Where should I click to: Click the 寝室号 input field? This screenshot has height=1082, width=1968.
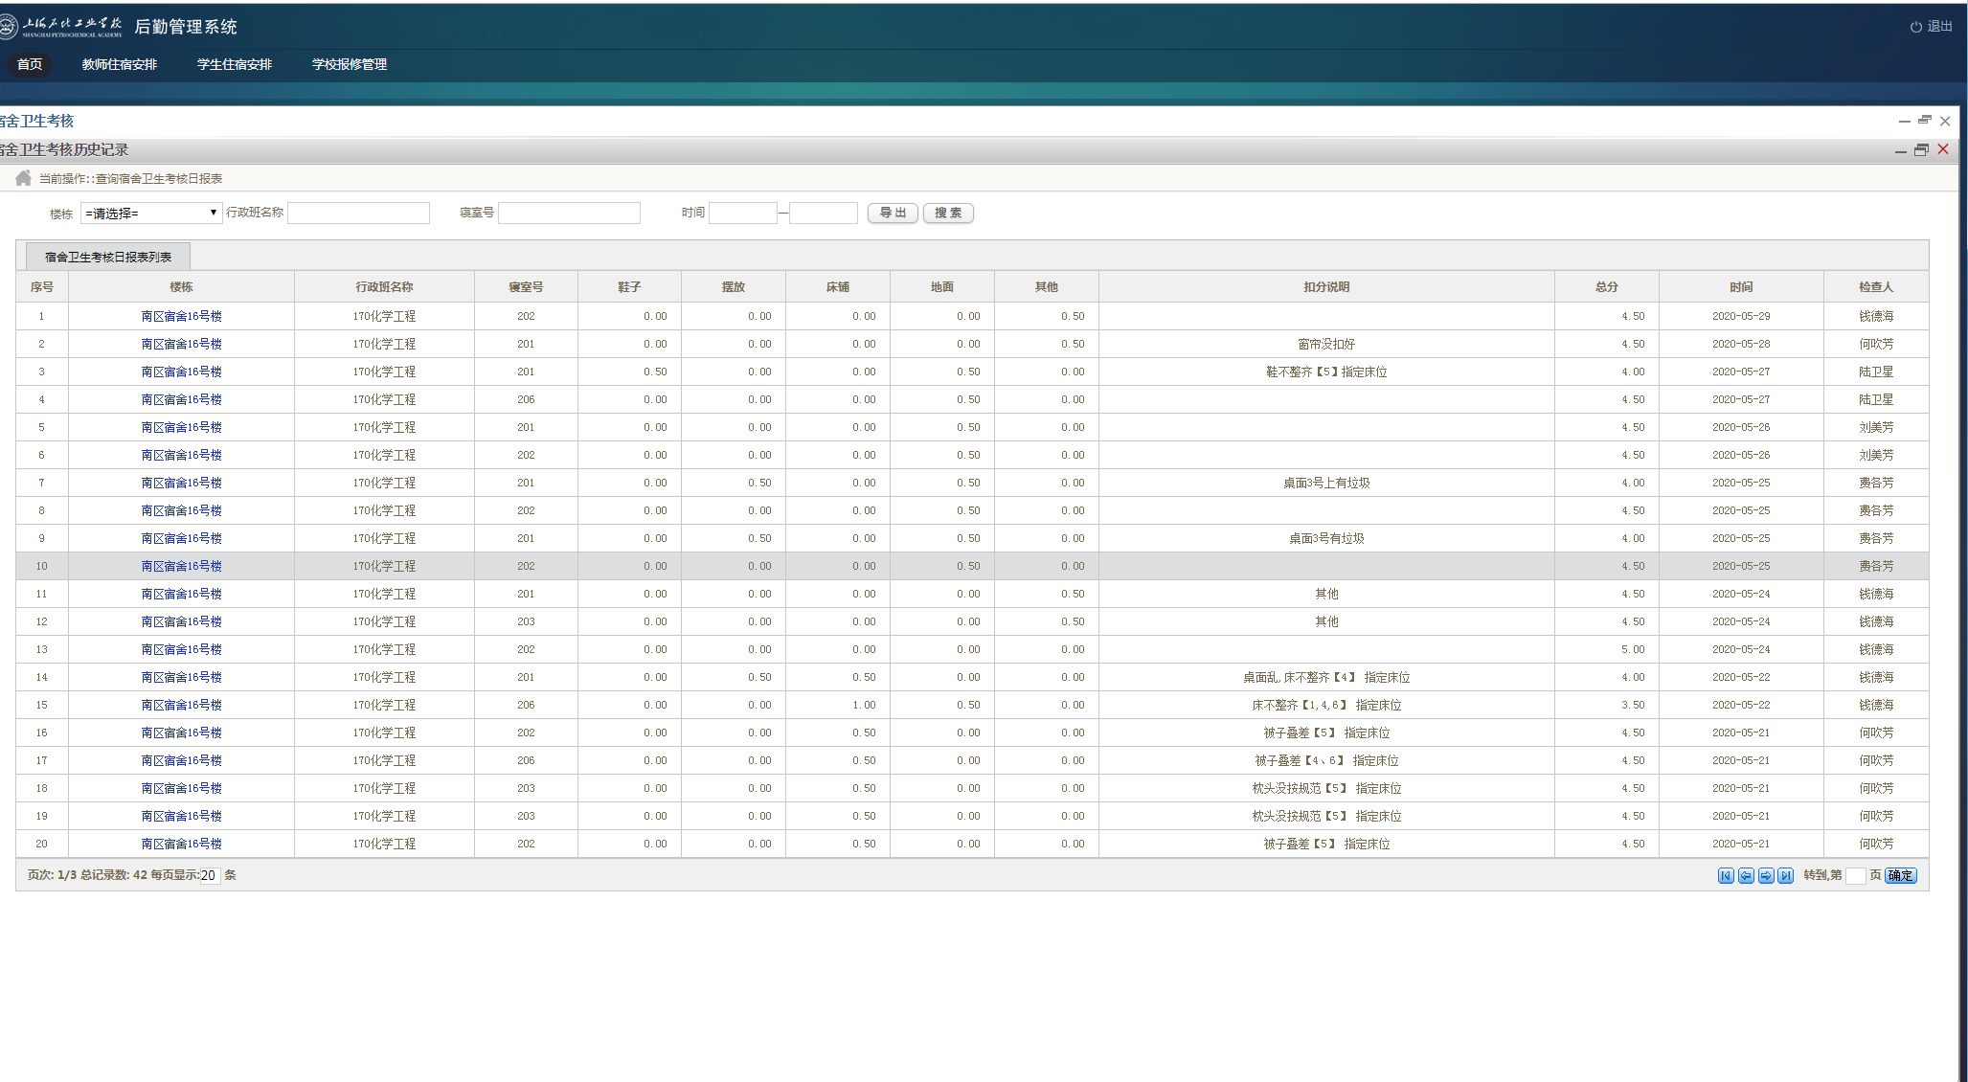(569, 213)
